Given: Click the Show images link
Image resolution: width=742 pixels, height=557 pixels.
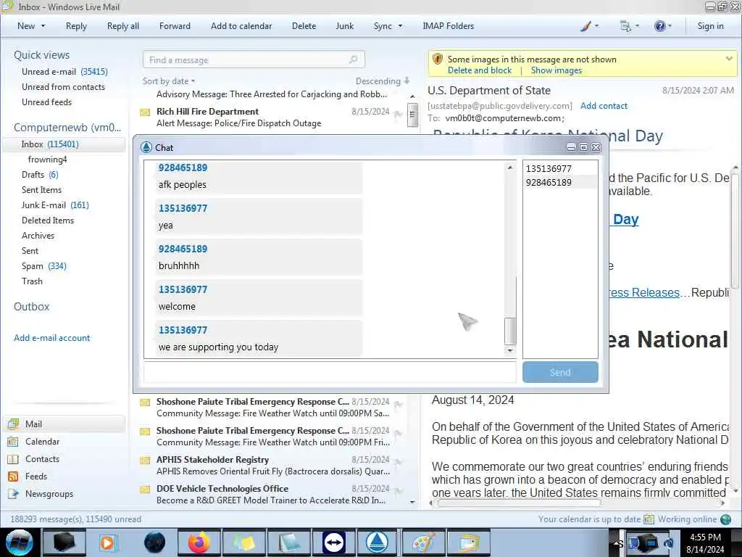Looking at the screenshot, I should 556,70.
